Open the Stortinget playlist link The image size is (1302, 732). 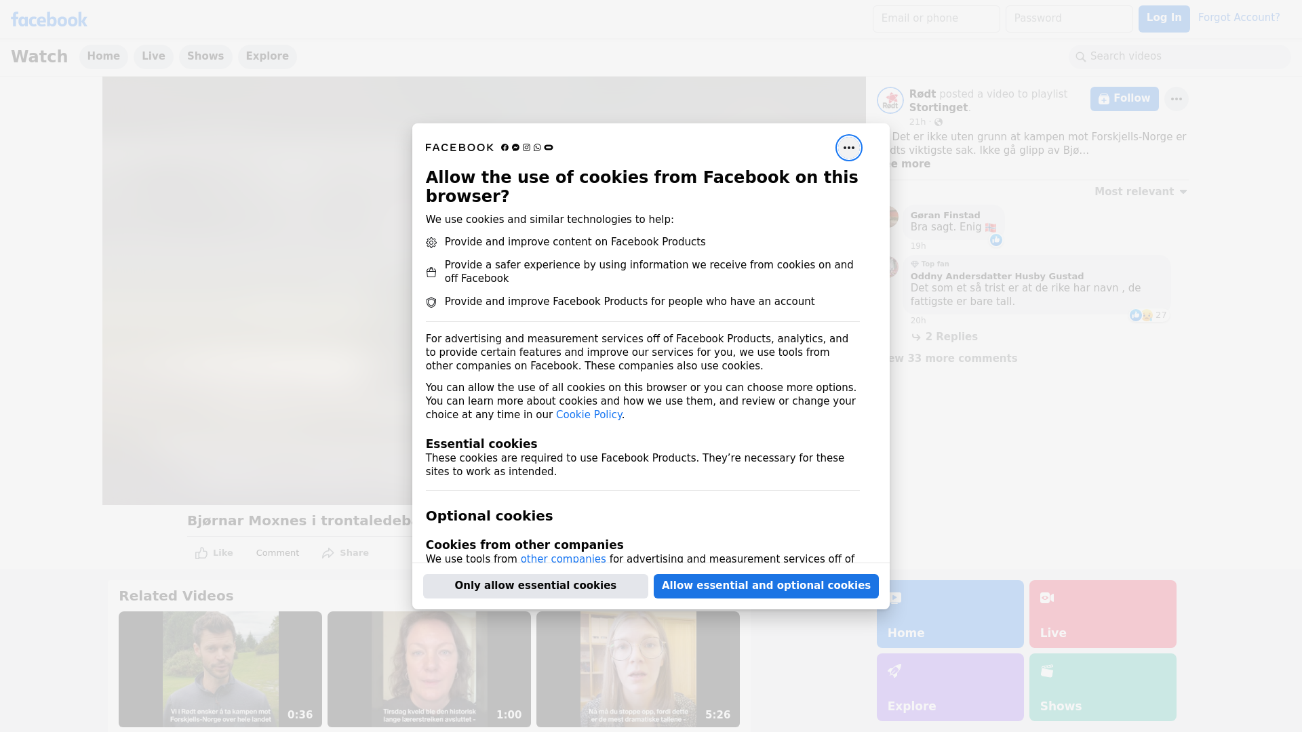[x=939, y=108]
